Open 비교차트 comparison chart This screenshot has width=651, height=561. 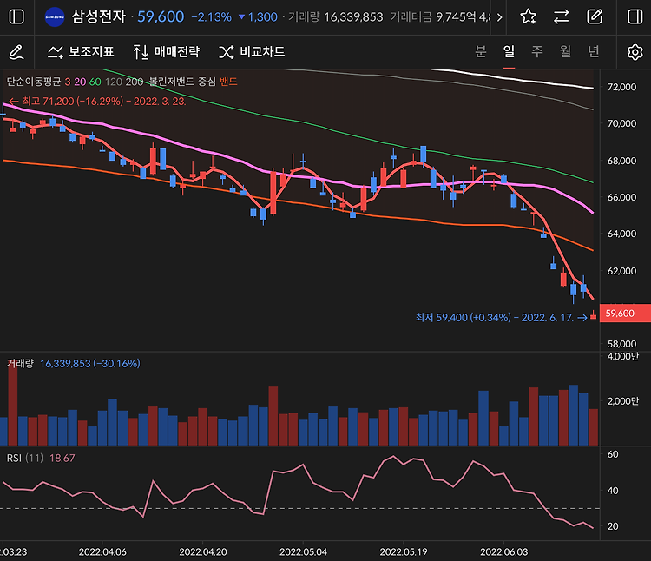[252, 52]
